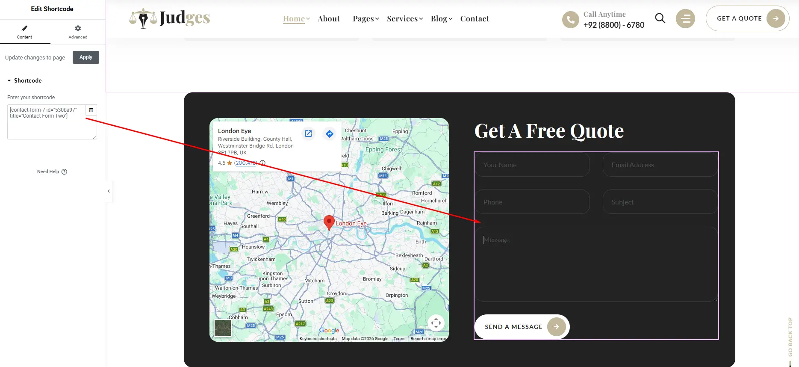This screenshot has height=367, width=799.
Task: Click the 'Update changes to page' label
Action: point(35,58)
